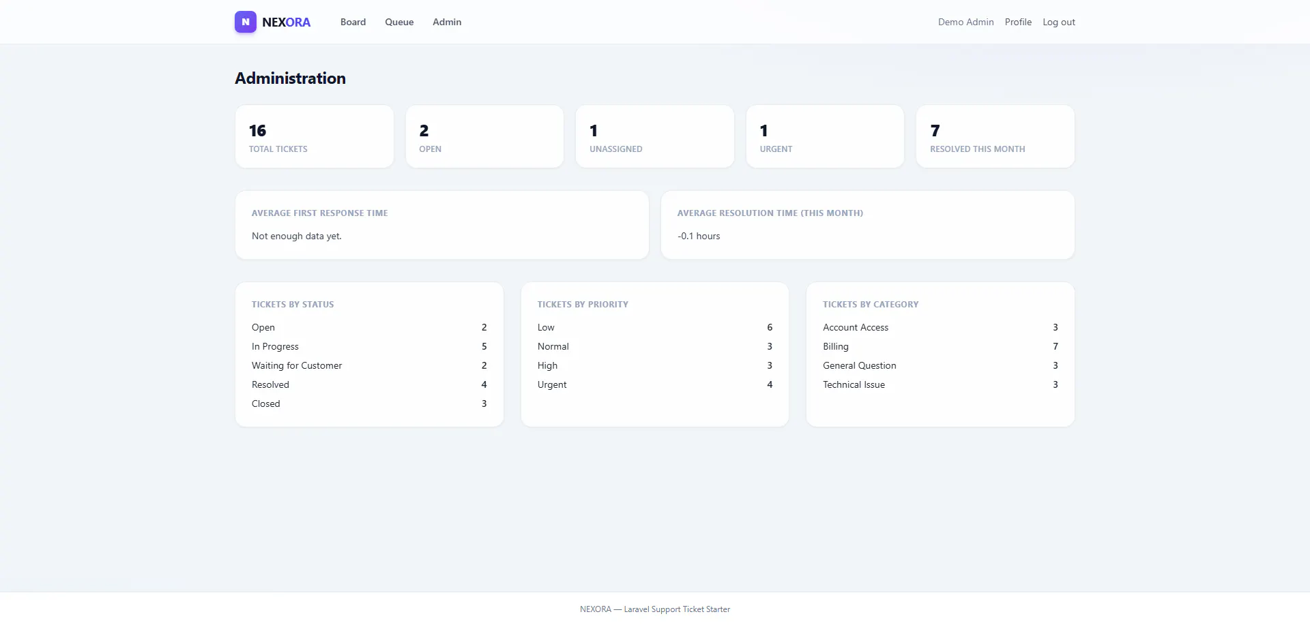Viewport: 1310px width, 625px height.
Task: Open the Admin section
Action: click(447, 22)
